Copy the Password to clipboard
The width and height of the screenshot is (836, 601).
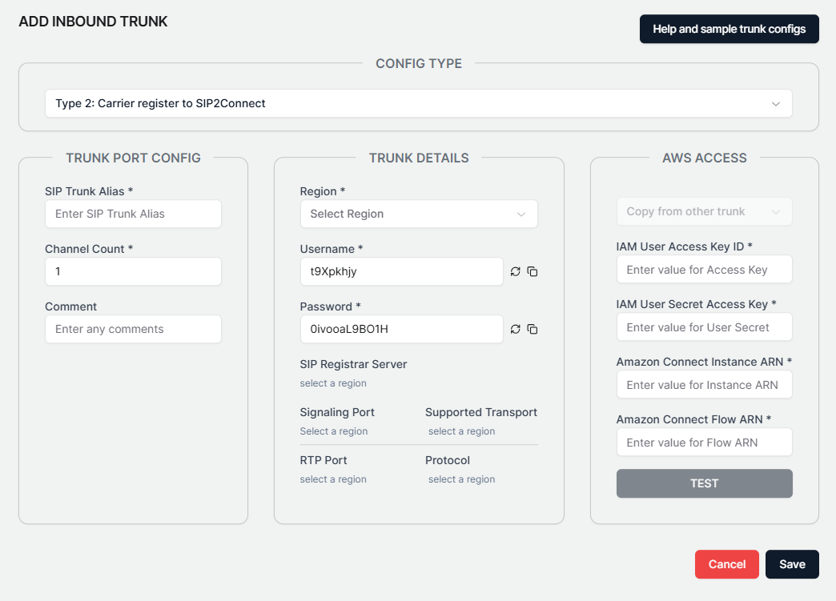pos(532,329)
